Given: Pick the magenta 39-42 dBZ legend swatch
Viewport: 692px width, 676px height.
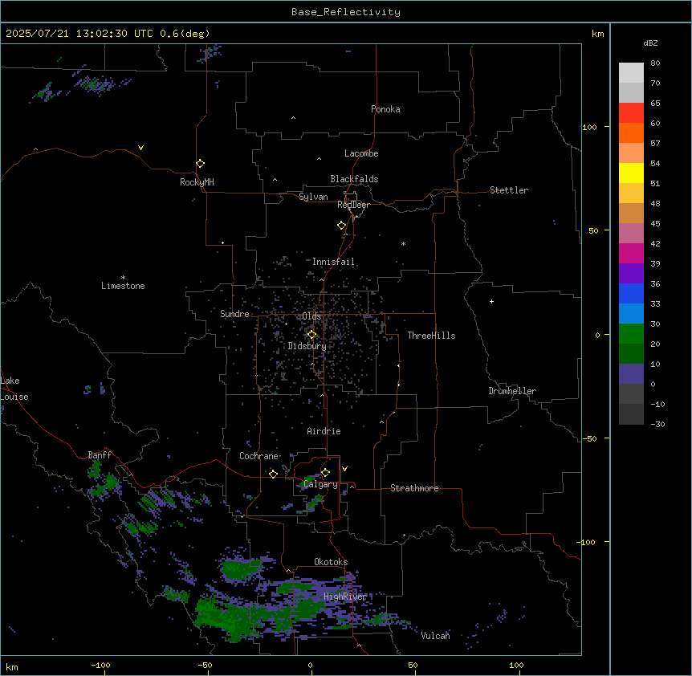Looking at the screenshot, I should click(x=631, y=253).
